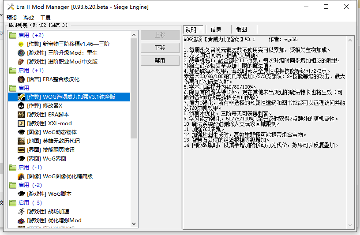Click the icon beside 战场加速 mod

click(21, 212)
